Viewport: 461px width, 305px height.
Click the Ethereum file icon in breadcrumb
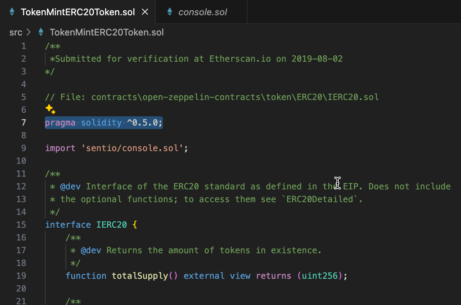[41, 32]
